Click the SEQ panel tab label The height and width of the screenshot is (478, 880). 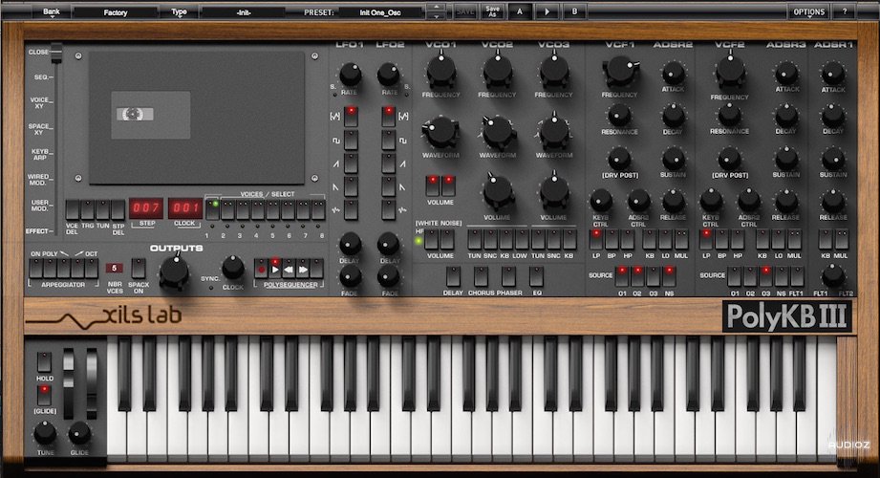point(43,76)
